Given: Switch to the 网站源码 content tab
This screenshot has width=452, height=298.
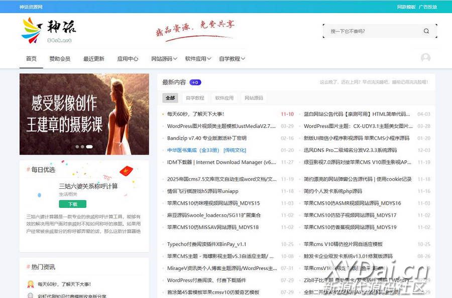Looking at the screenshot, I should (254, 98).
